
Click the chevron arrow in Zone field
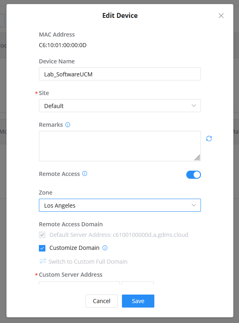click(x=194, y=205)
